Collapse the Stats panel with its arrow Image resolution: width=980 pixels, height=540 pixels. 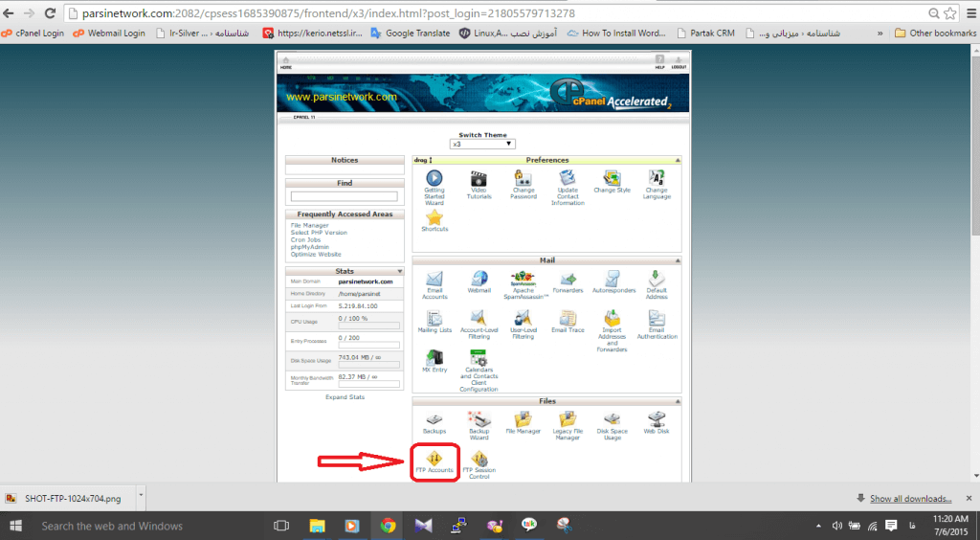point(399,272)
